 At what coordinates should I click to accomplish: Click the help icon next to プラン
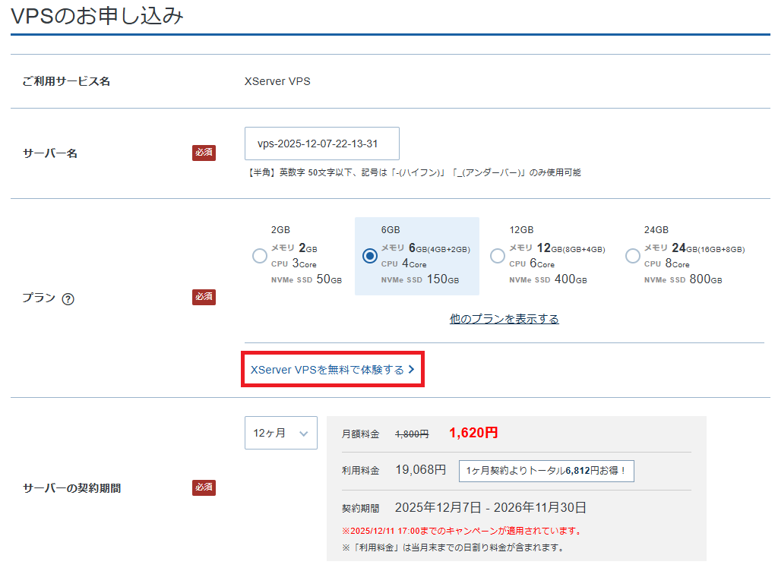pyautogui.click(x=68, y=298)
